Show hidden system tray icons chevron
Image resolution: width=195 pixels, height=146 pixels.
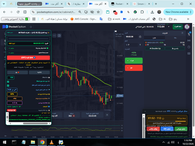pyautogui.click(x=163, y=142)
